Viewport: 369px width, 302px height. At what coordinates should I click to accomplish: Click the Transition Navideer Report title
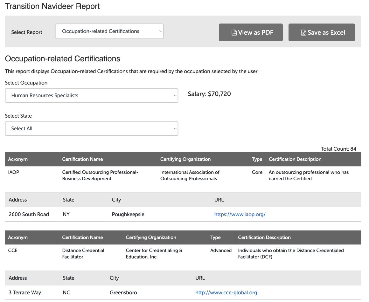click(x=52, y=6)
